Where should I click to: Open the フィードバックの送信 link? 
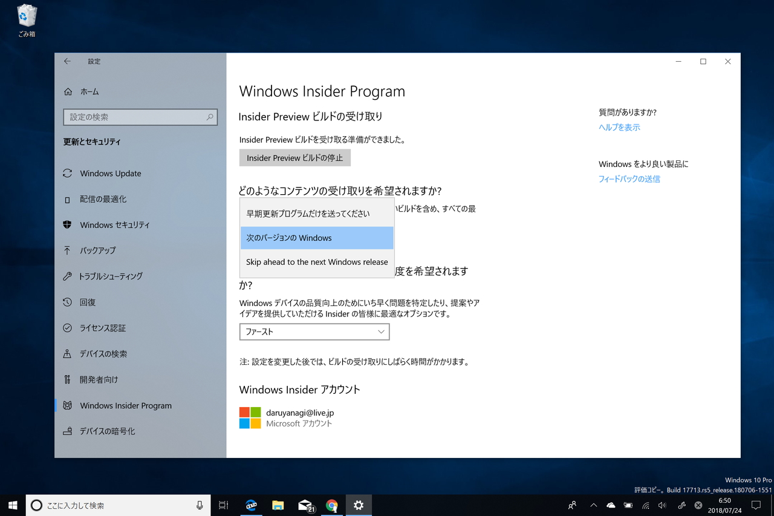[629, 178]
